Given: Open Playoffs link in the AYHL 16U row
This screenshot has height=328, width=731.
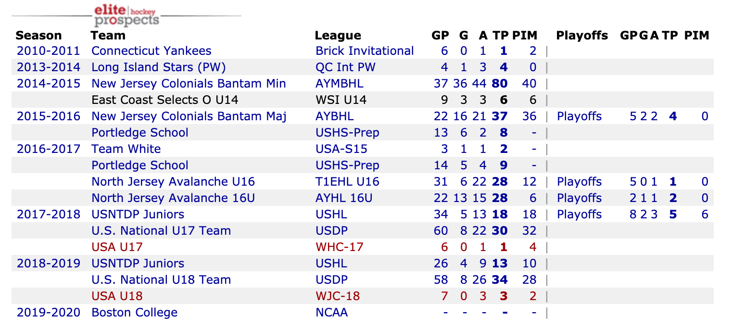Looking at the screenshot, I should [x=579, y=198].
